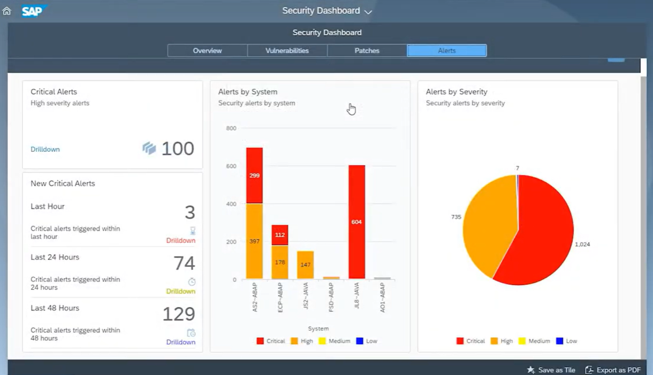This screenshot has width=653, height=375.
Task: Open the blue Drilldown link for 48 hours
Action: point(180,342)
